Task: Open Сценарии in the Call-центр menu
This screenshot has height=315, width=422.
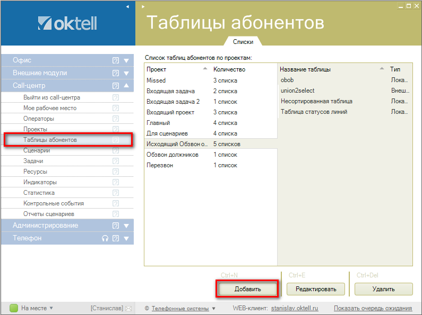Action: click(x=37, y=150)
